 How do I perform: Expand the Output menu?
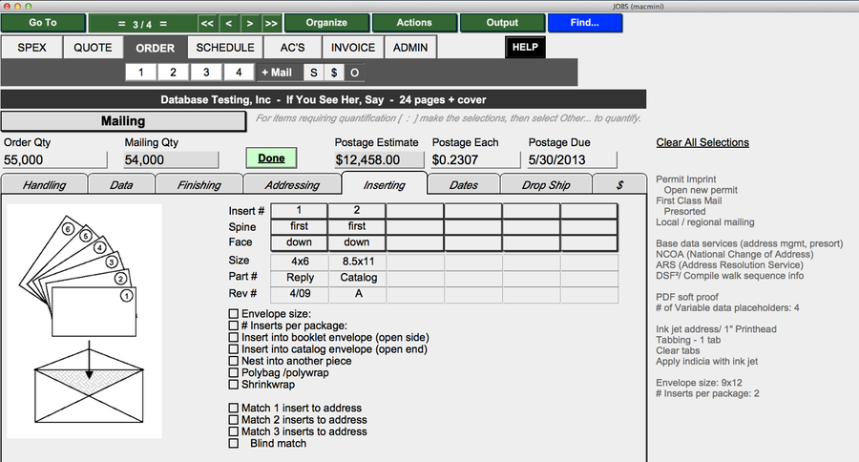502,23
